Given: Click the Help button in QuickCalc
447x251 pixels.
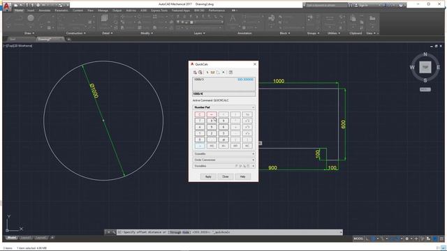Looking at the screenshot, I should pyautogui.click(x=242, y=176).
